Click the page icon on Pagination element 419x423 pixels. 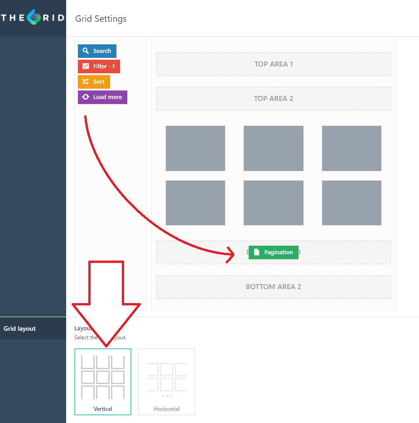point(257,252)
